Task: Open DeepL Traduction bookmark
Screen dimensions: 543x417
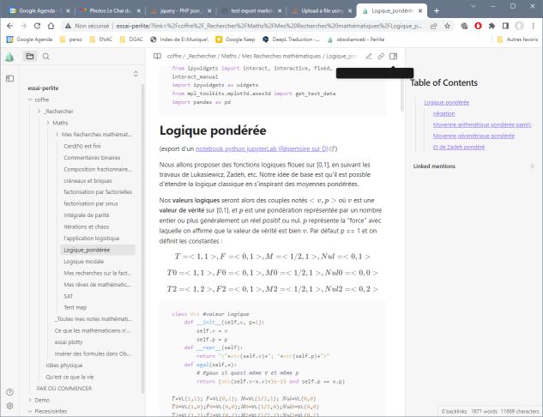Action: click(x=291, y=39)
